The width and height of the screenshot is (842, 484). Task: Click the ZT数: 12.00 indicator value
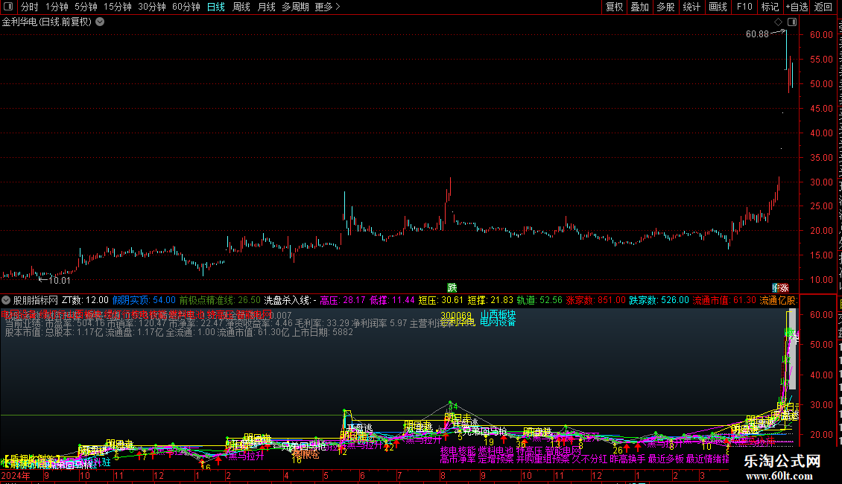click(x=85, y=300)
